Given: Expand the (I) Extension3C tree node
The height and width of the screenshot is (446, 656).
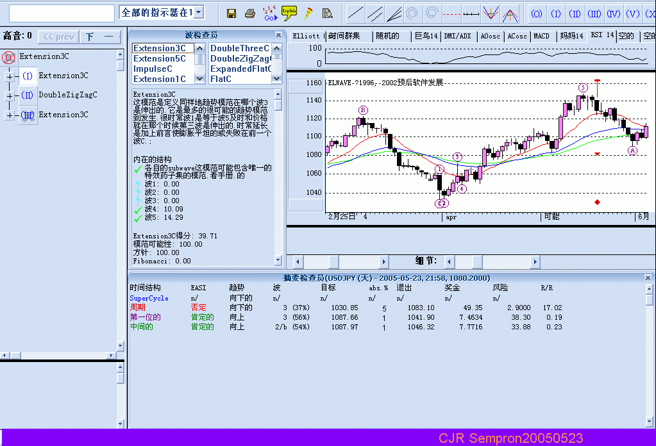Looking at the screenshot, I should click(9, 76).
